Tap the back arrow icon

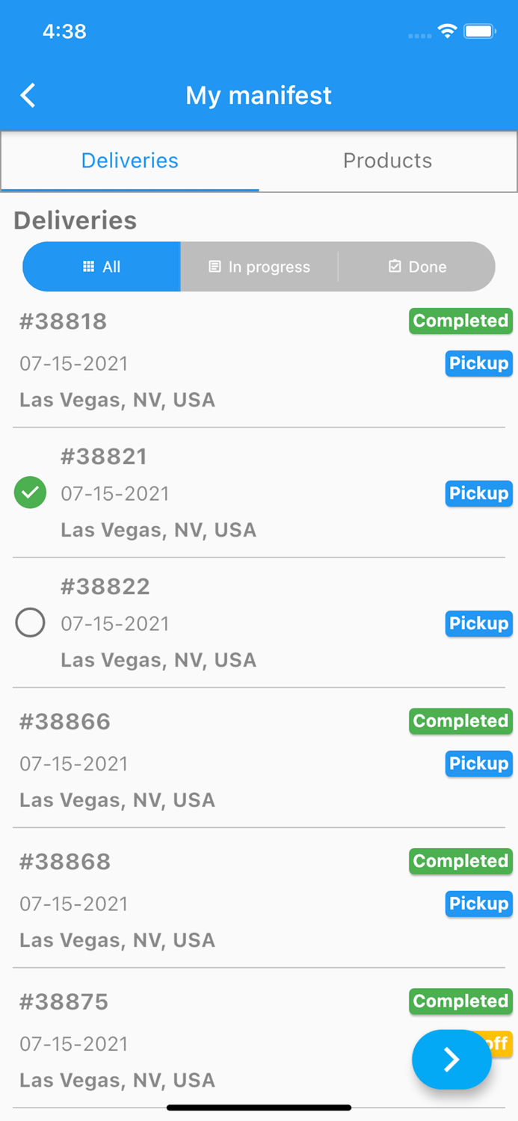pos(28,96)
